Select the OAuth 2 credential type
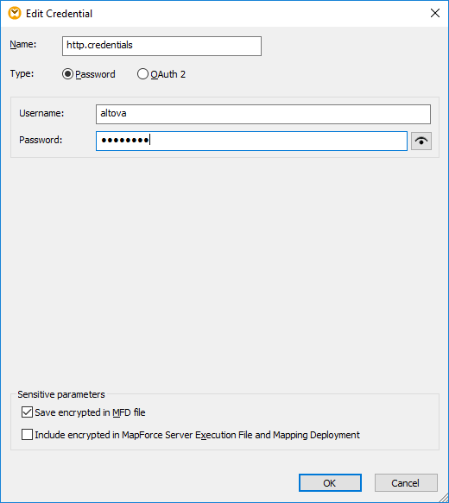The width and height of the screenshot is (449, 503). [x=142, y=74]
